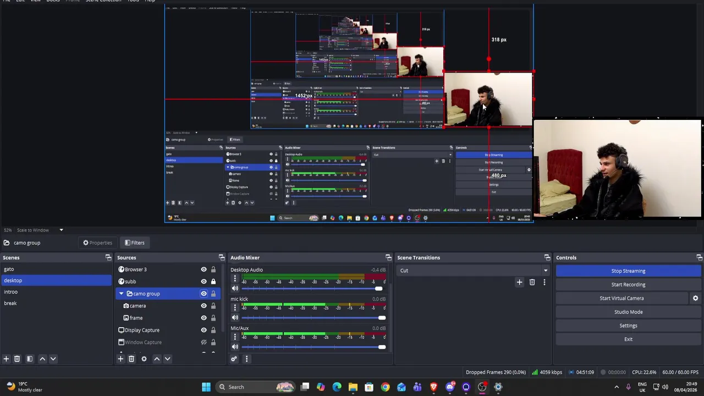704x396 pixels.
Task: Select the desktop scene
Action: click(x=56, y=280)
